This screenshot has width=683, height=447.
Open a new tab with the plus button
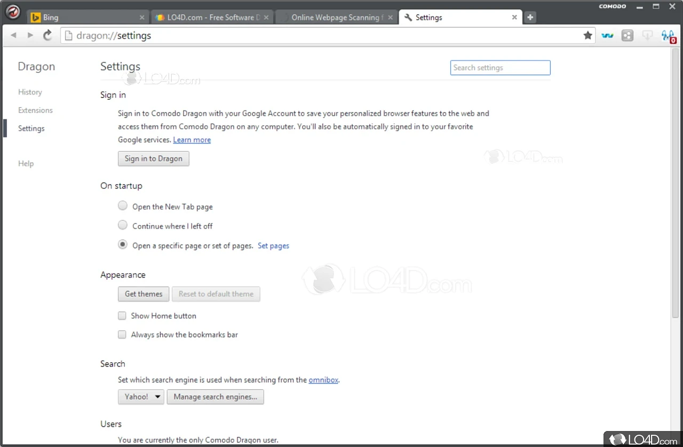point(530,17)
